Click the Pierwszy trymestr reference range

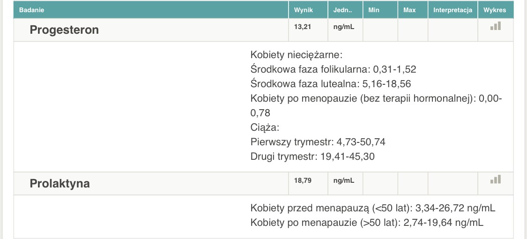[x=318, y=142]
